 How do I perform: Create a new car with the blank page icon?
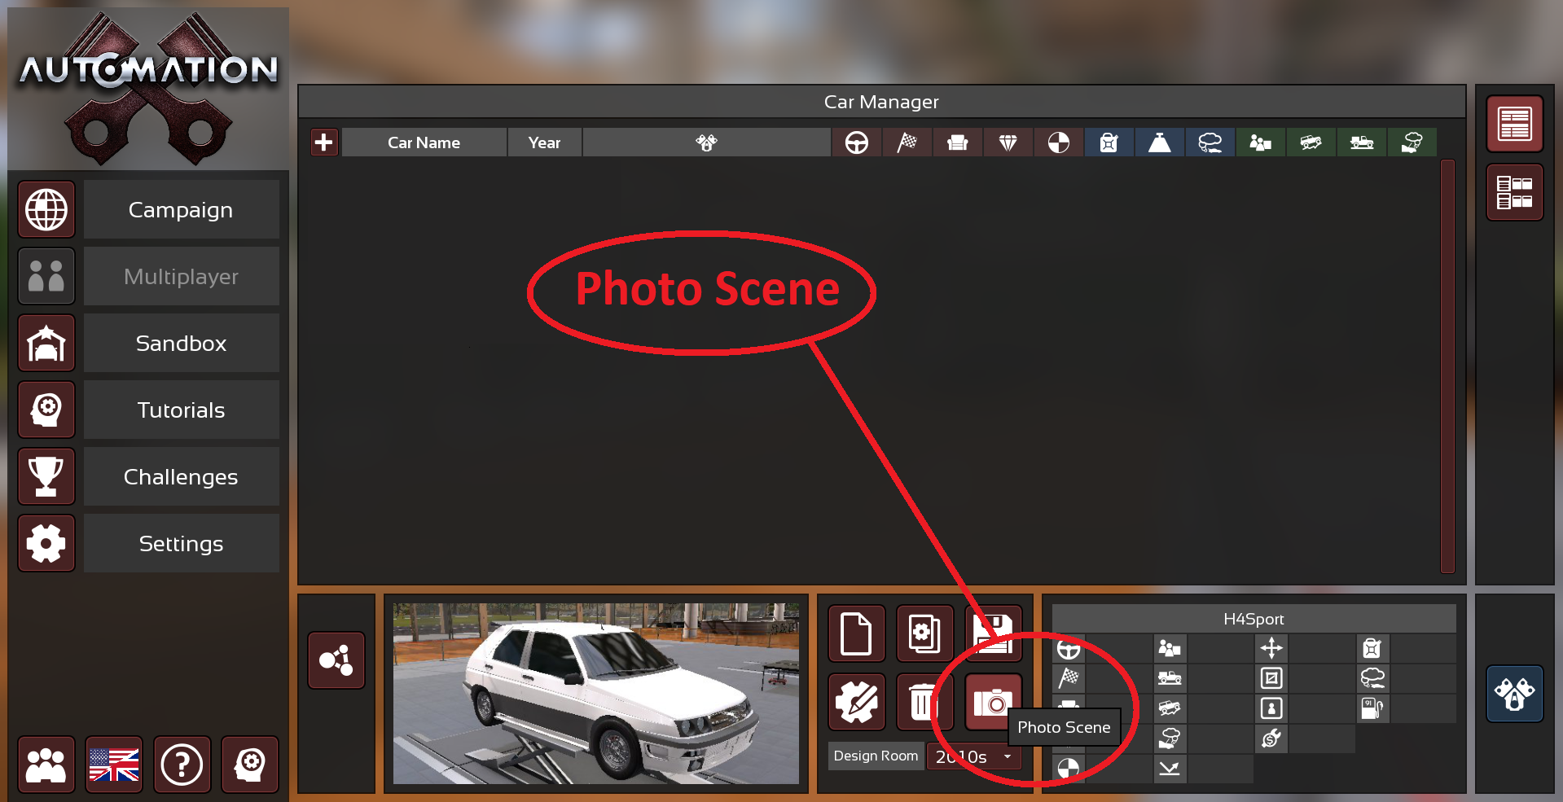(x=857, y=633)
